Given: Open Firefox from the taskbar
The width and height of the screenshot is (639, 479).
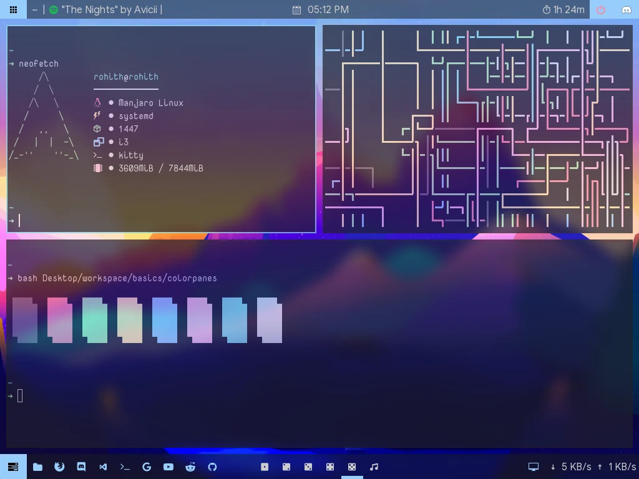Looking at the screenshot, I should pyautogui.click(x=59, y=467).
